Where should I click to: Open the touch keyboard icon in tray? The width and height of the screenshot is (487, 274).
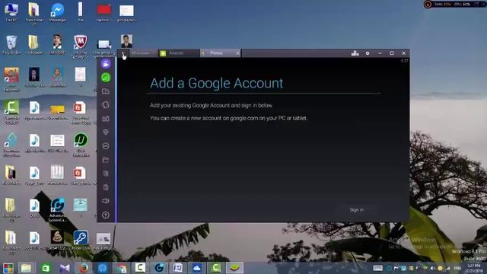[377, 268]
